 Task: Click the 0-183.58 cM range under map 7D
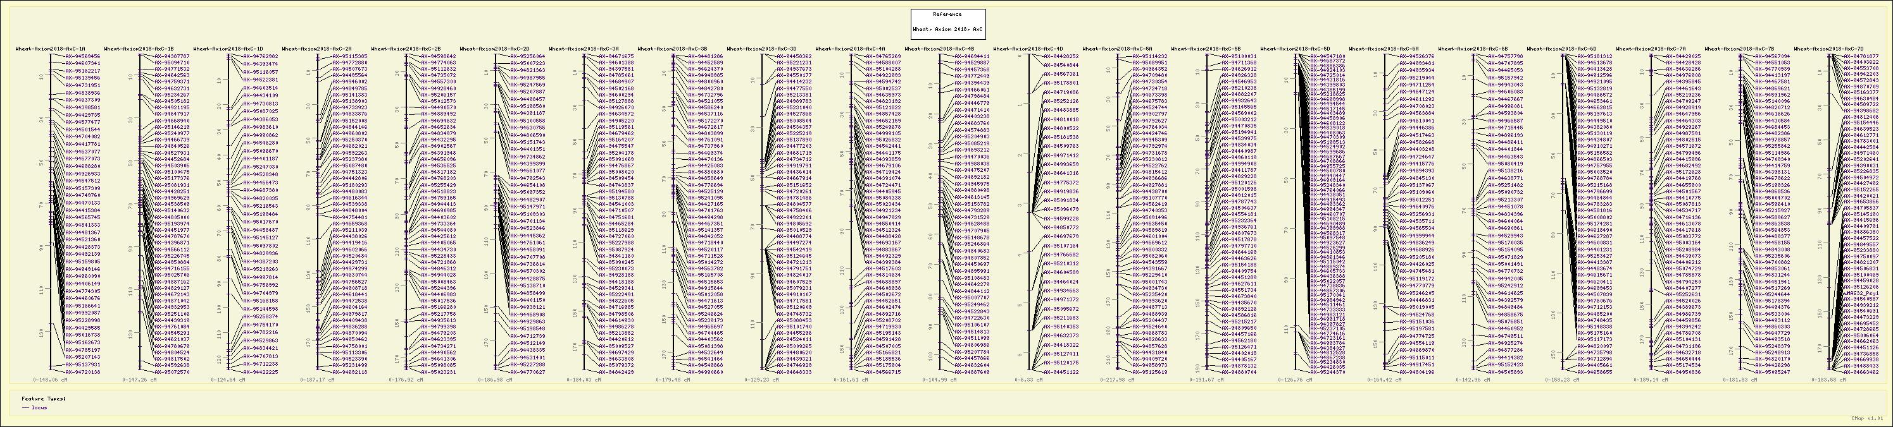1828,380
